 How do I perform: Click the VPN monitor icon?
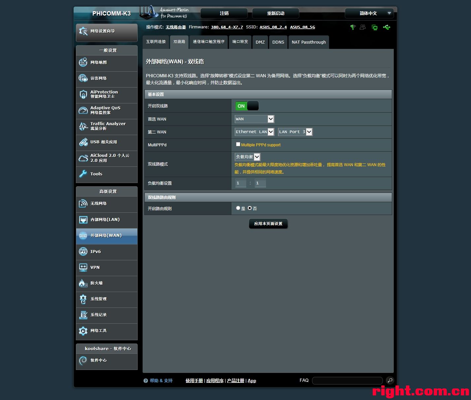(x=83, y=267)
